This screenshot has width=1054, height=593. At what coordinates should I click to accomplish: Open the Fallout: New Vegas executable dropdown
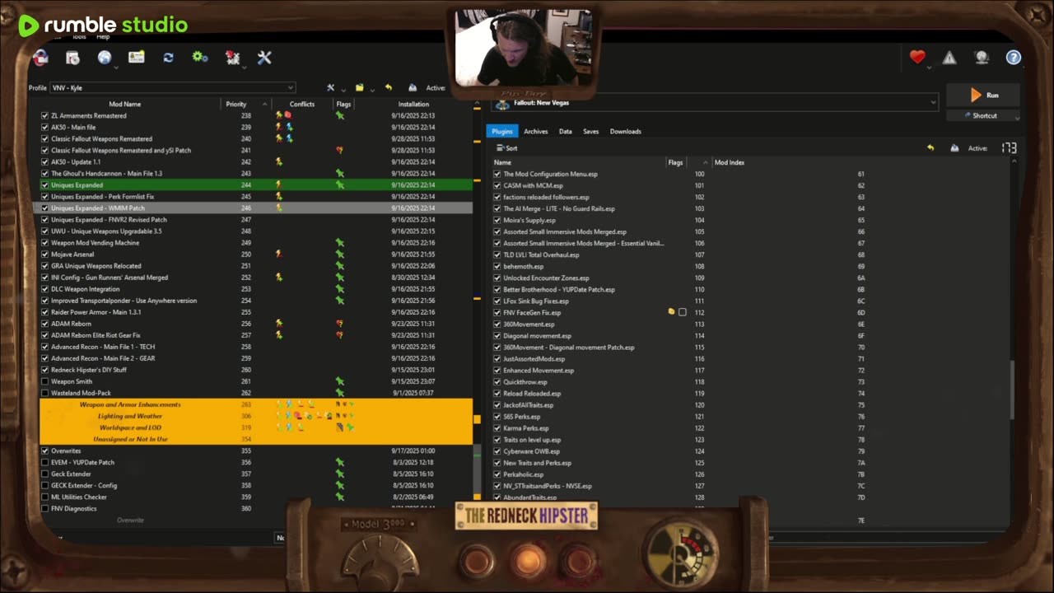(x=715, y=103)
